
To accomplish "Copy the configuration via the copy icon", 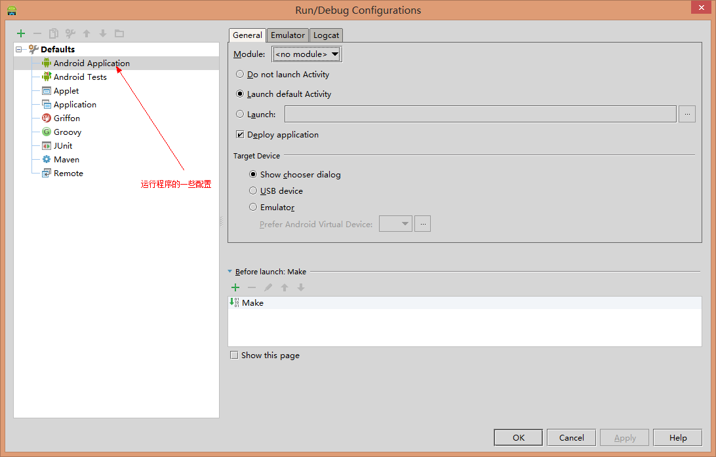I will tap(54, 33).
